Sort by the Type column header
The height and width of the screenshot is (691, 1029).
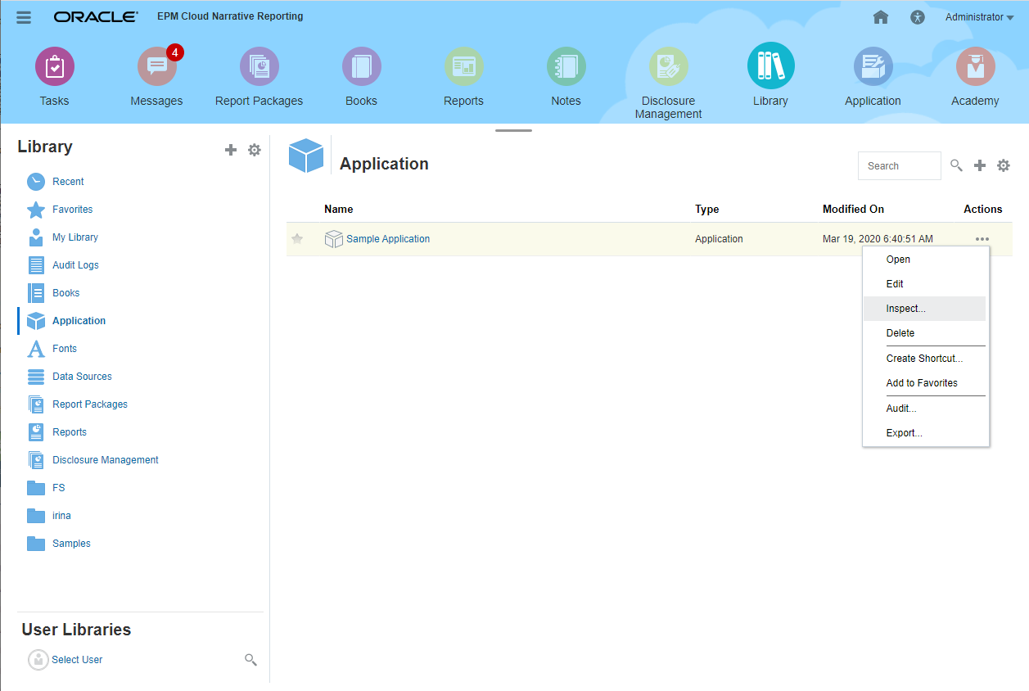[x=707, y=209]
